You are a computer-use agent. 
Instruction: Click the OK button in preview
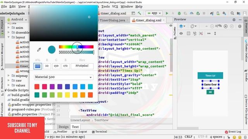coord(210,92)
